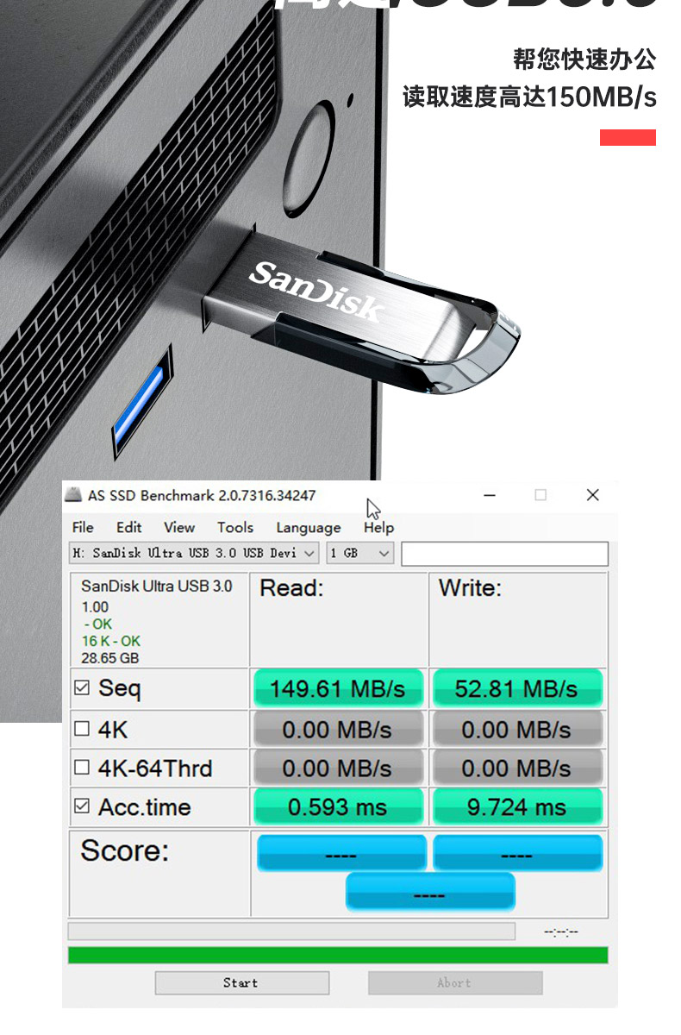Enable the 4K-64Thrd test checkbox
Image resolution: width=681 pixels, height=1035 pixels.
click(82, 768)
